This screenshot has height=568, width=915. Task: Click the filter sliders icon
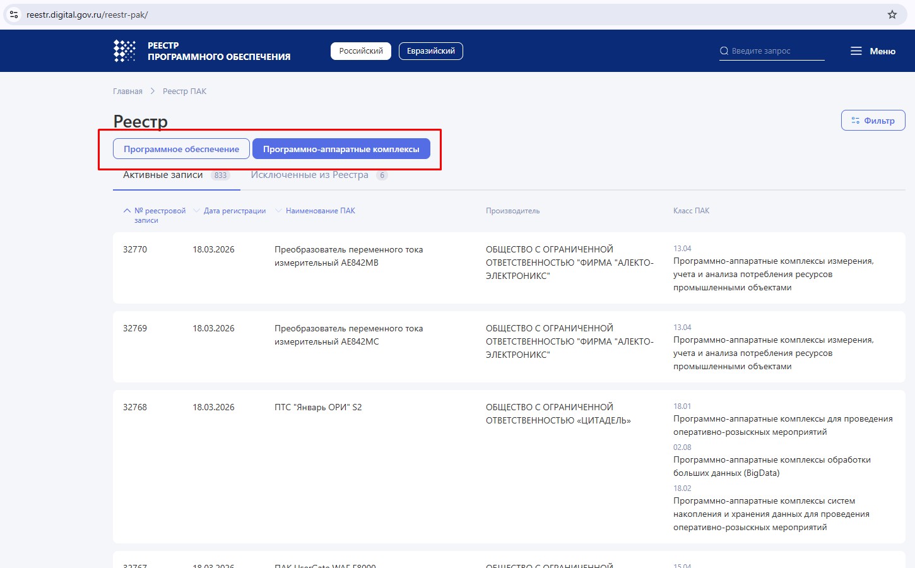coord(856,121)
